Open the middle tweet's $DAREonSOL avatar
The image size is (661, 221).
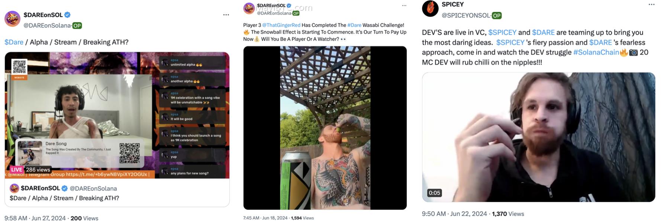tap(249, 8)
